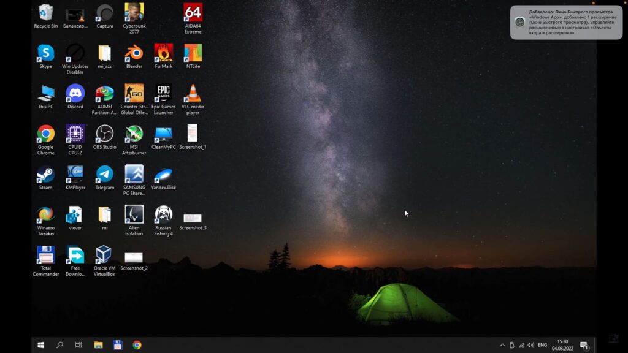This screenshot has width=628, height=353.
Task: Click the Steam desktop icon
Action: [45, 174]
